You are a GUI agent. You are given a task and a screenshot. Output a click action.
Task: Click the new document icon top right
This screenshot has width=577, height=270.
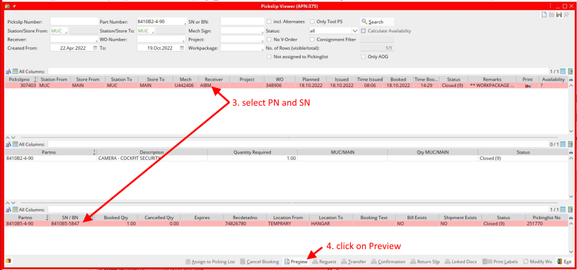click(544, 14)
